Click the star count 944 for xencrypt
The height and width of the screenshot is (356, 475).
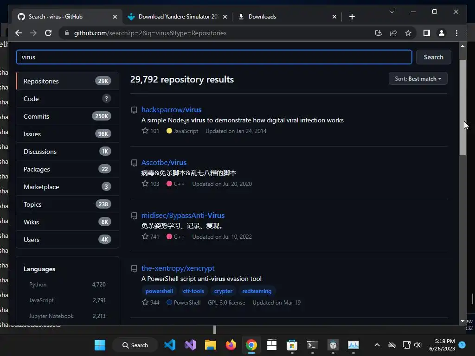click(150, 302)
